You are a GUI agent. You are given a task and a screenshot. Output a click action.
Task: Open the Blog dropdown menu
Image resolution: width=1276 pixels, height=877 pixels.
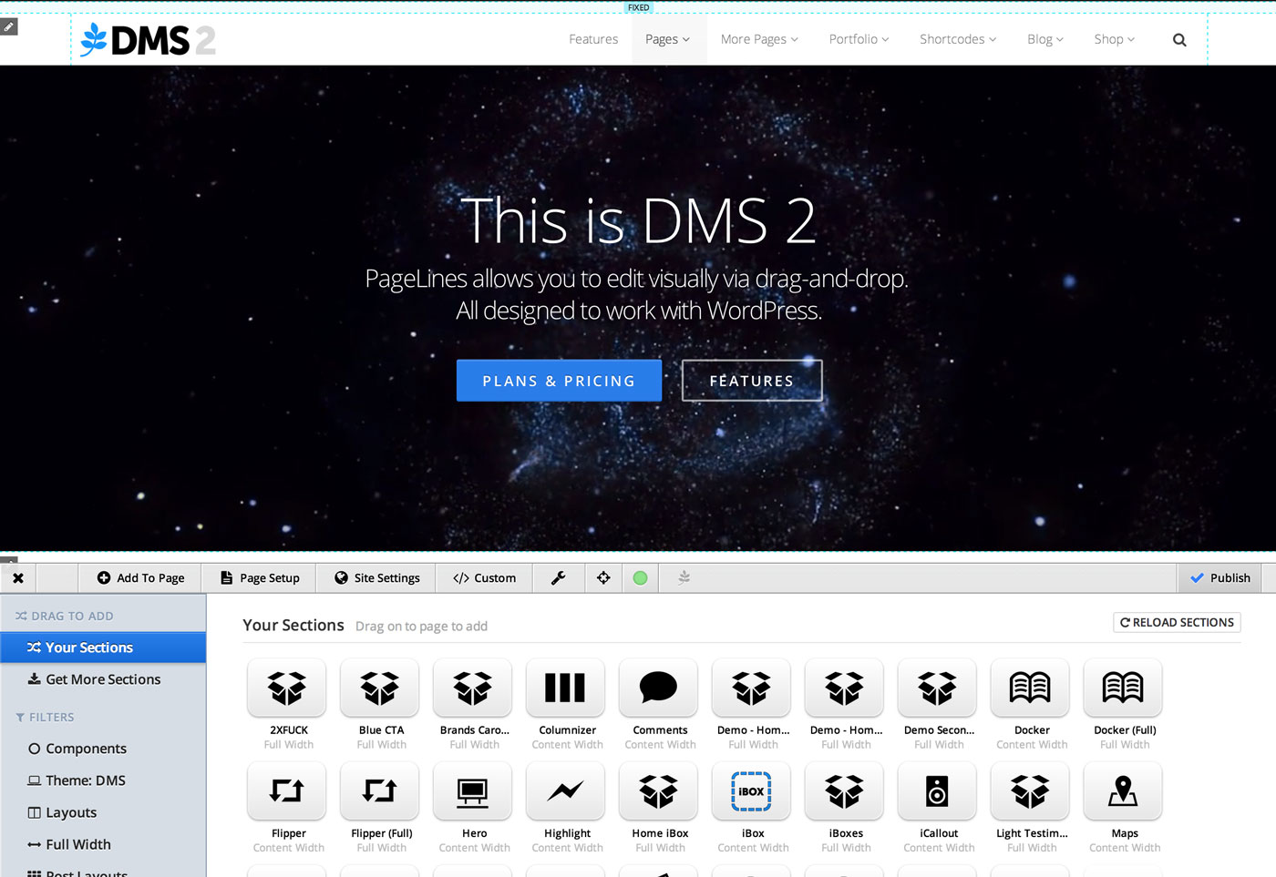pyautogui.click(x=1045, y=39)
